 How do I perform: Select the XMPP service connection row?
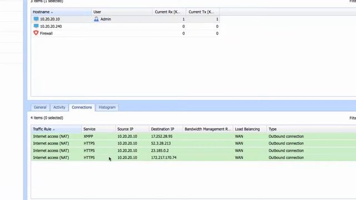coord(194,136)
